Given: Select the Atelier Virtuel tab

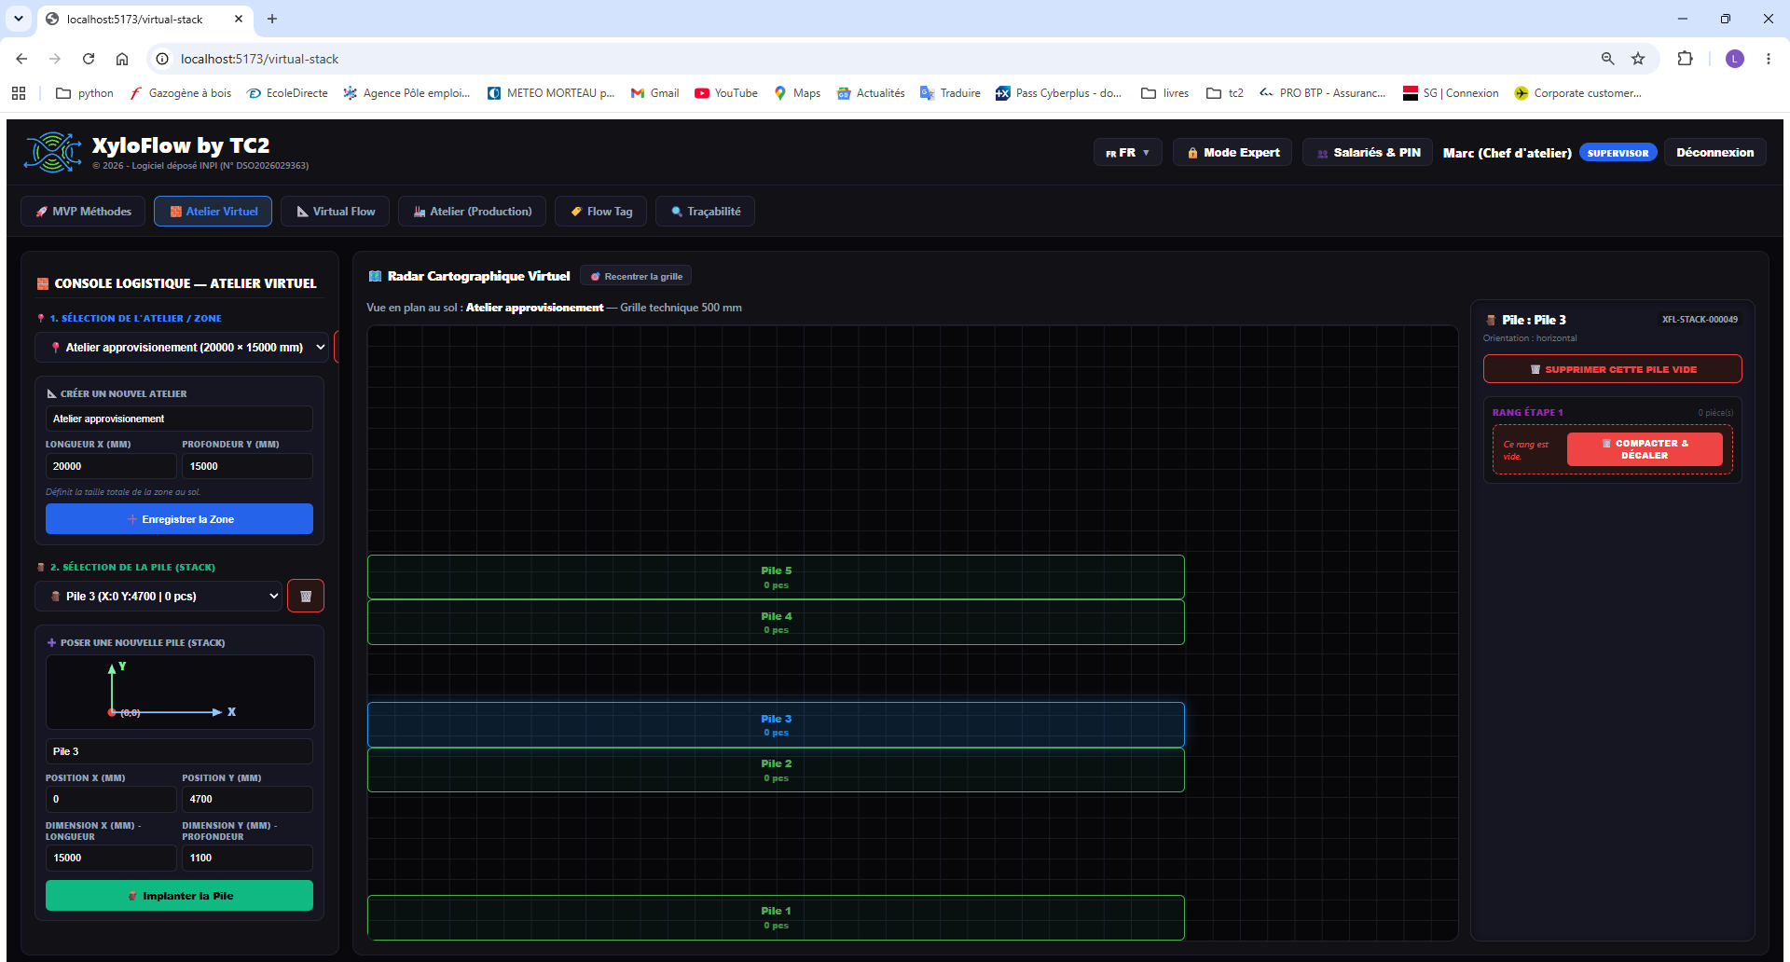Looking at the screenshot, I should (x=213, y=212).
